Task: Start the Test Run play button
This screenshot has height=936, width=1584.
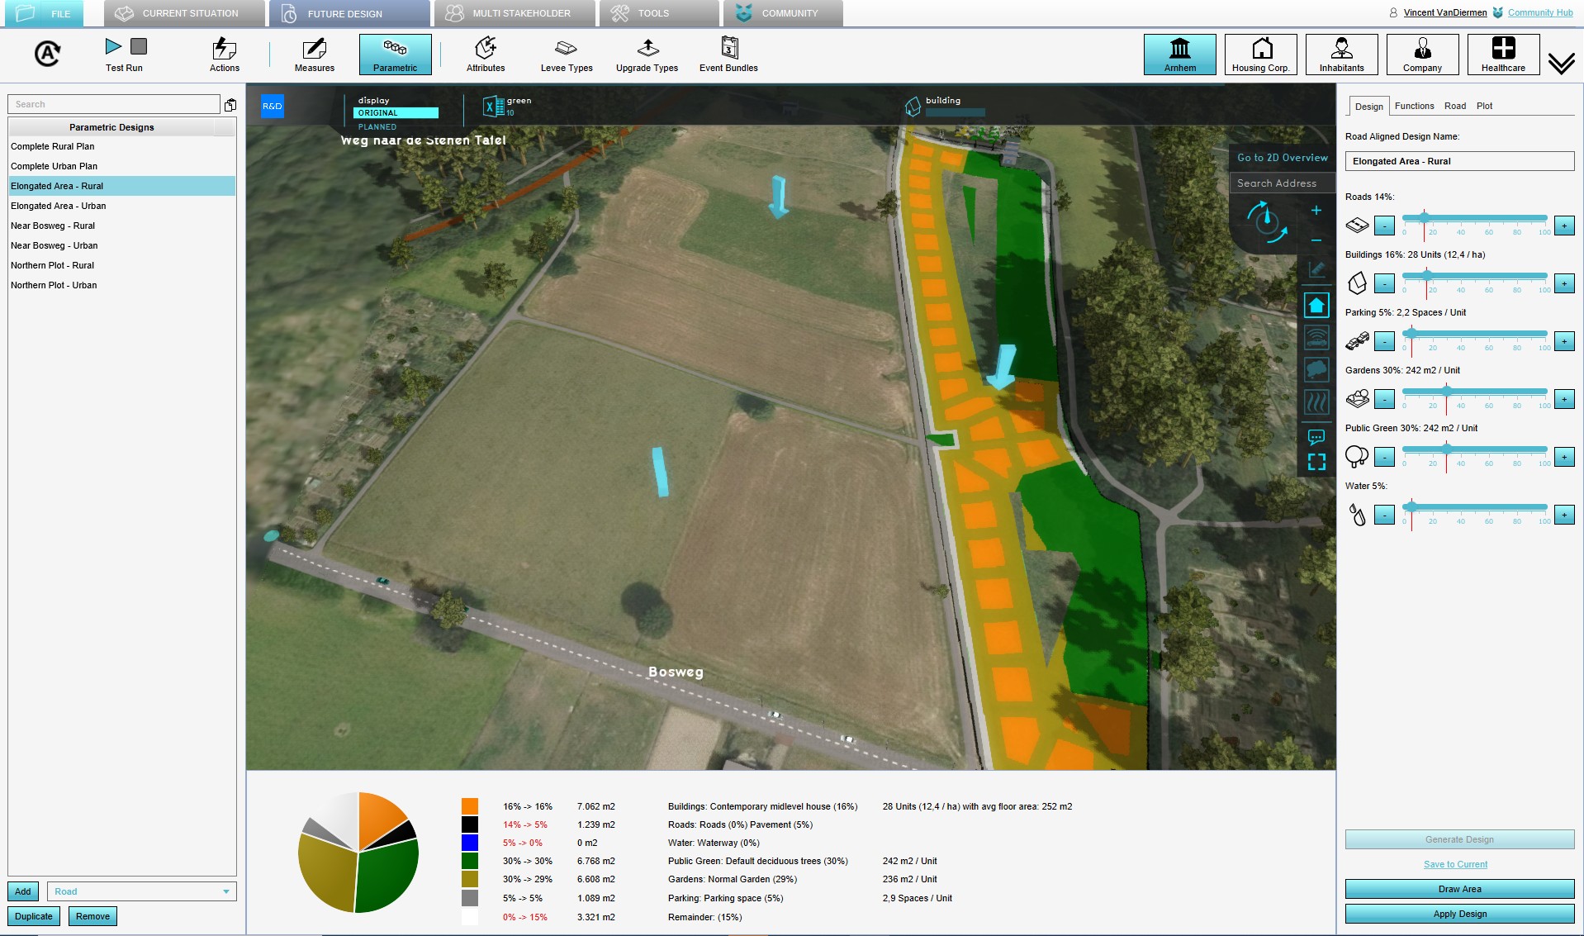Action: [113, 47]
